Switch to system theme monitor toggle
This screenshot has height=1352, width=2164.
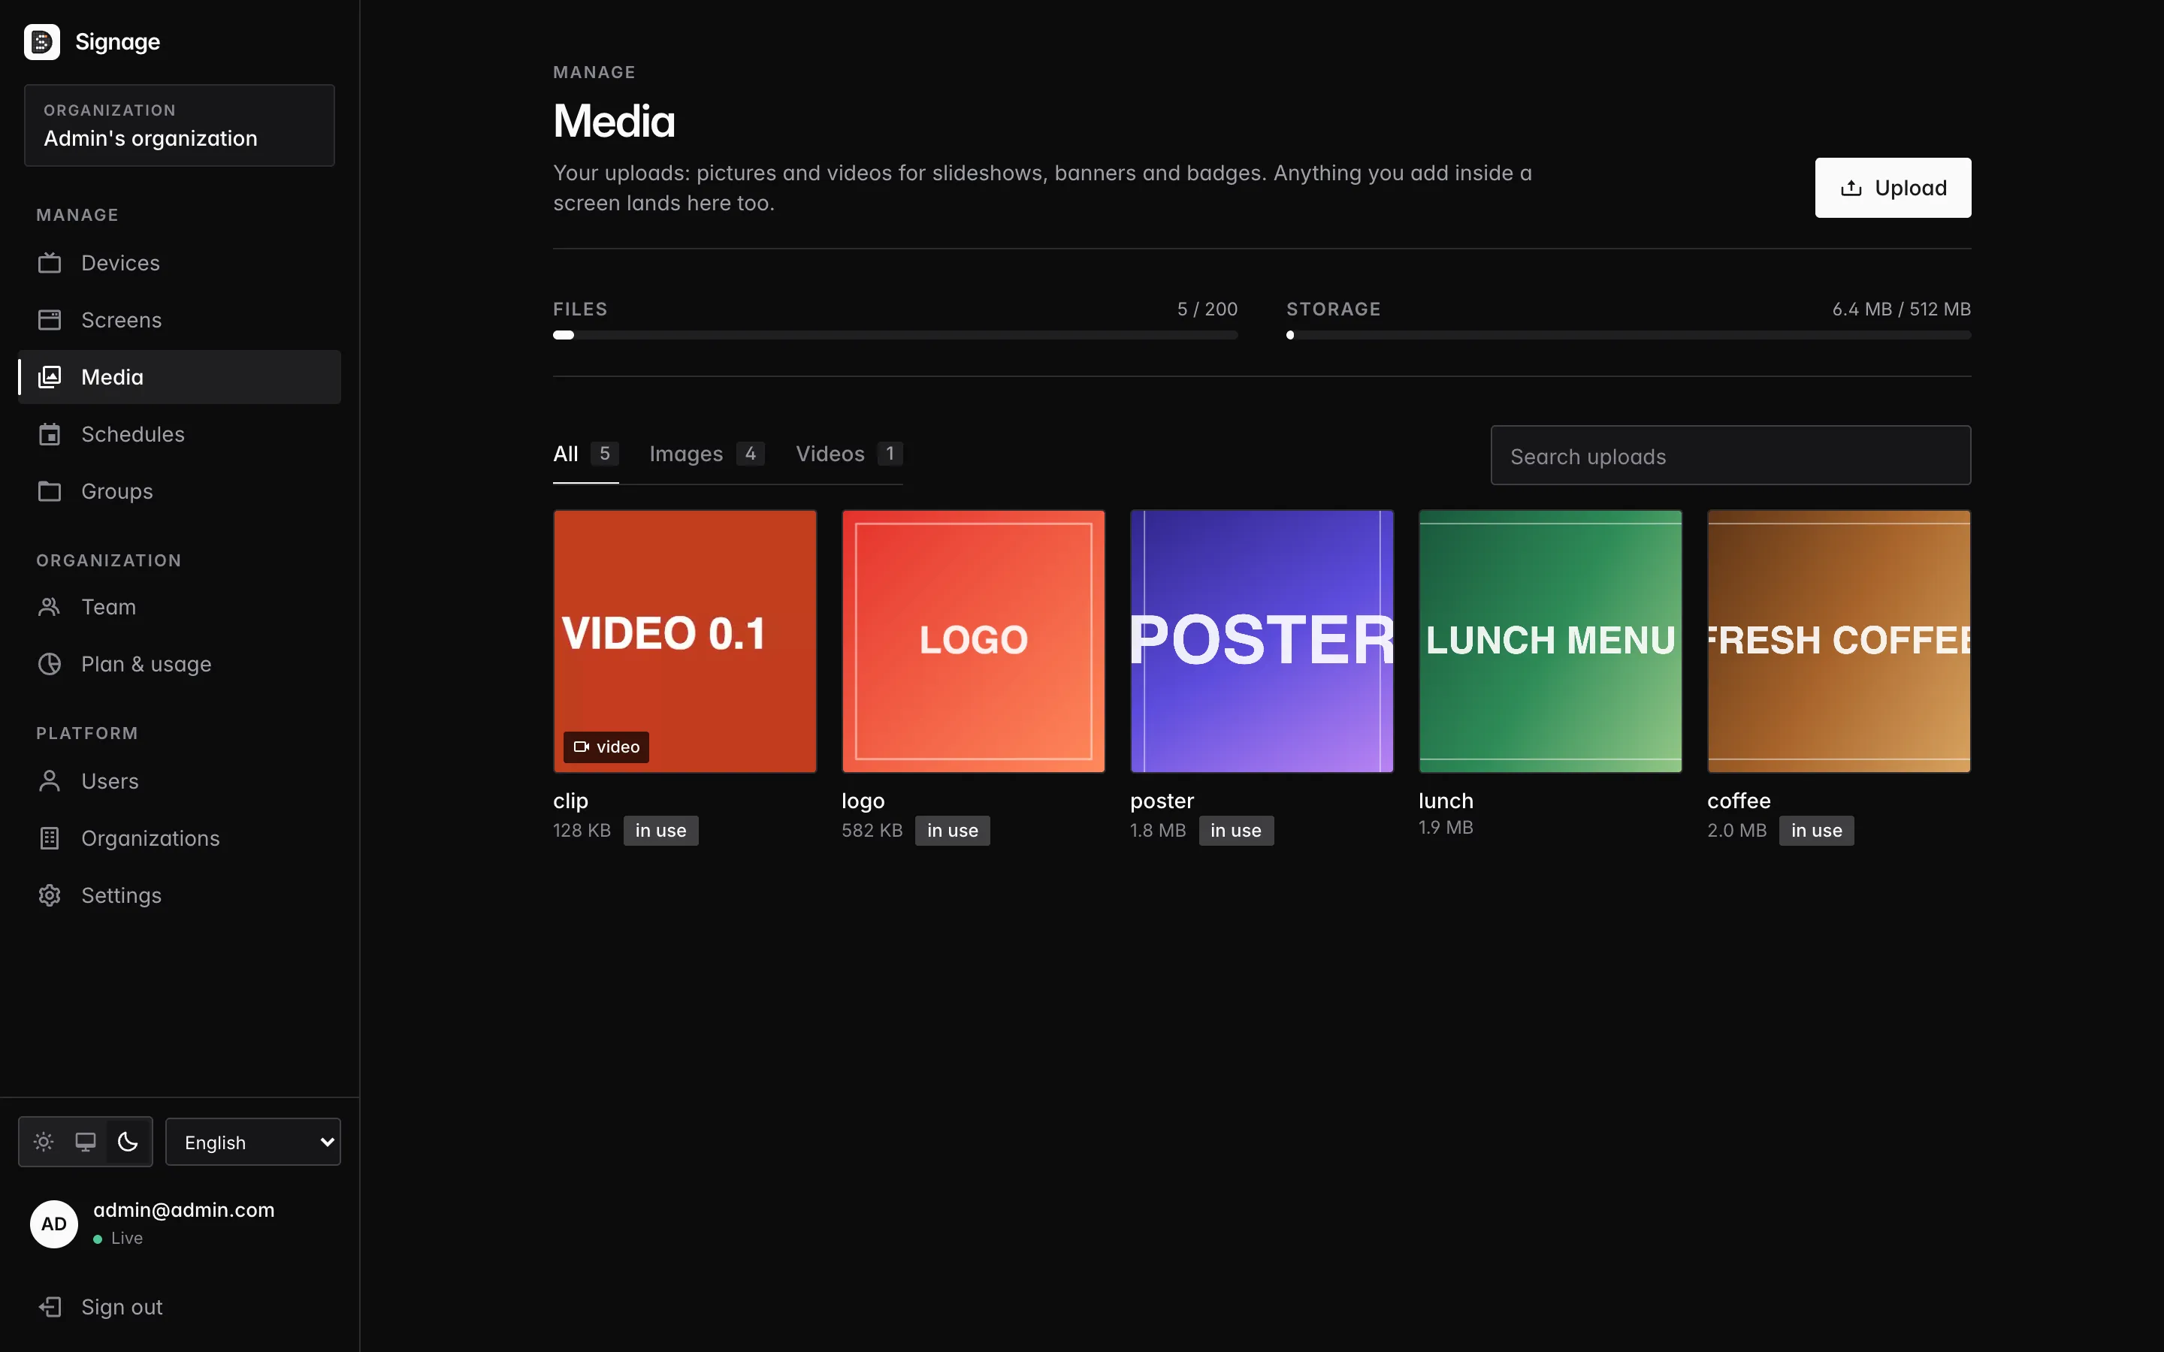click(86, 1142)
